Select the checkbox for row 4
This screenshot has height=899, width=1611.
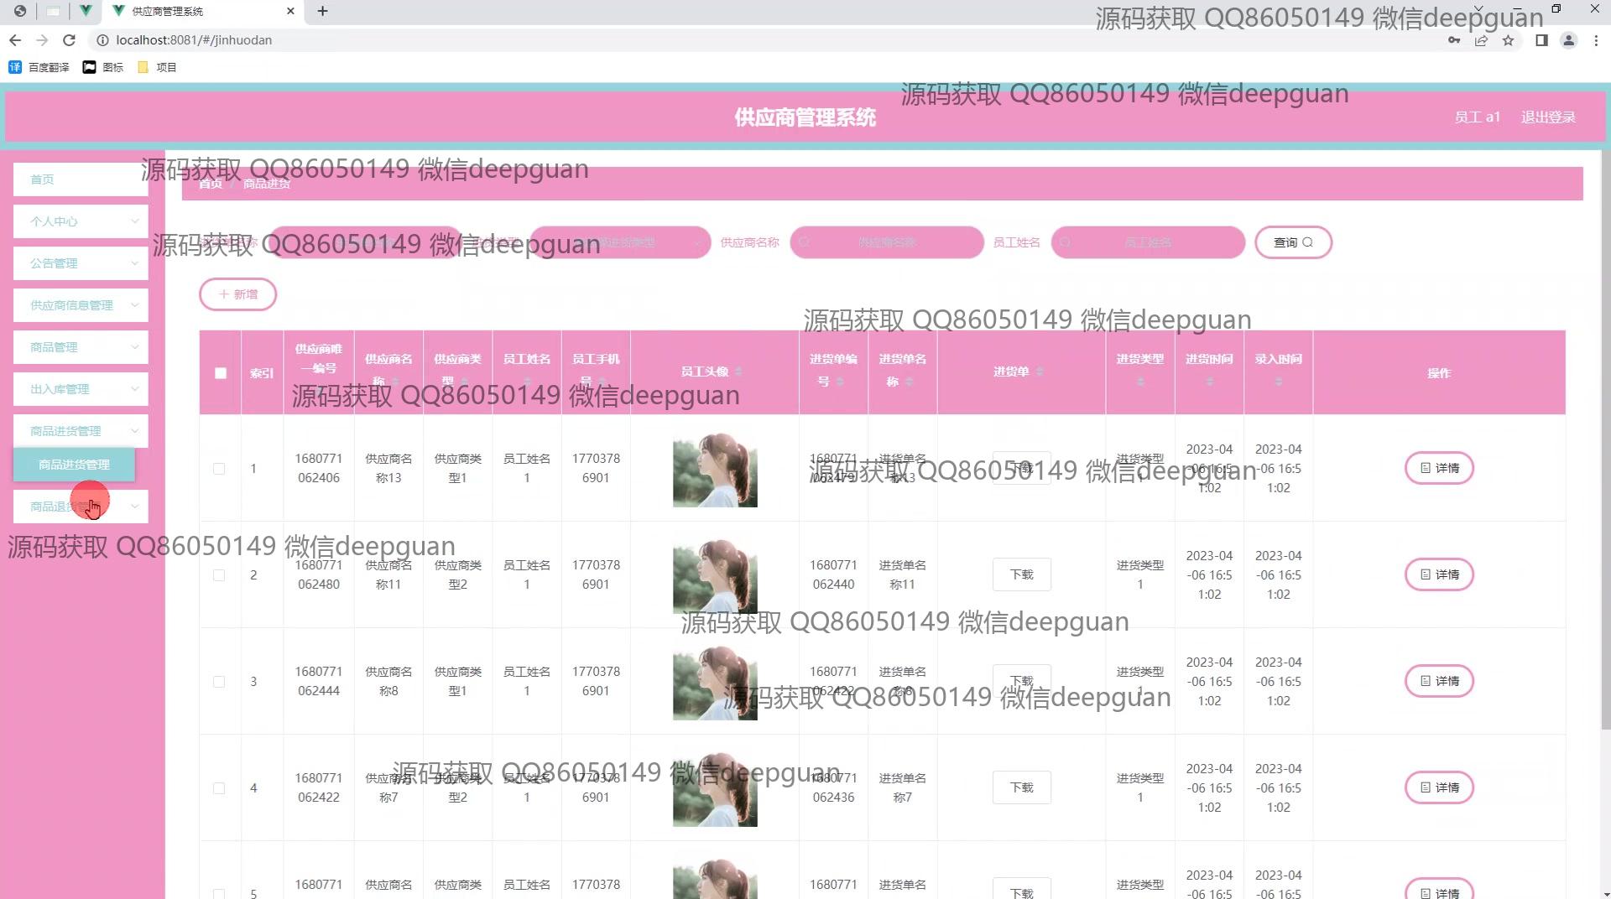click(x=219, y=788)
